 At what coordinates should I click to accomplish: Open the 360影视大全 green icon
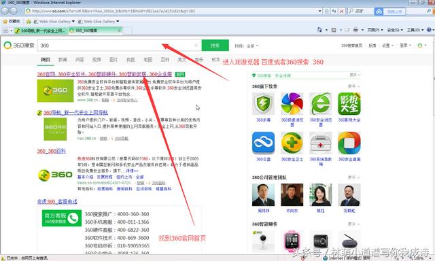point(349,104)
